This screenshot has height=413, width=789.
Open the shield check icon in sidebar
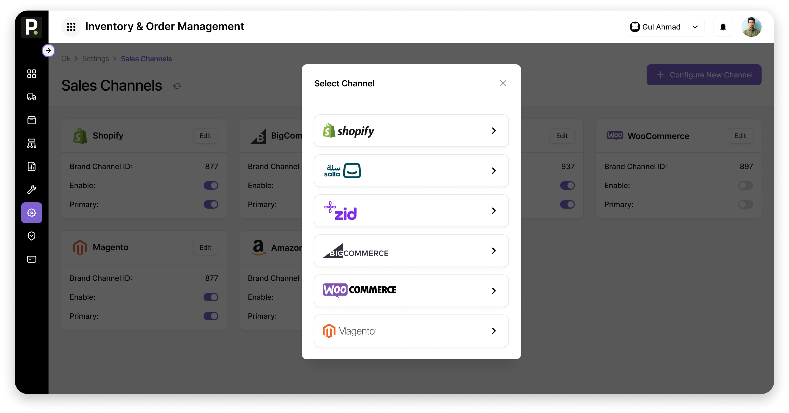click(x=32, y=236)
